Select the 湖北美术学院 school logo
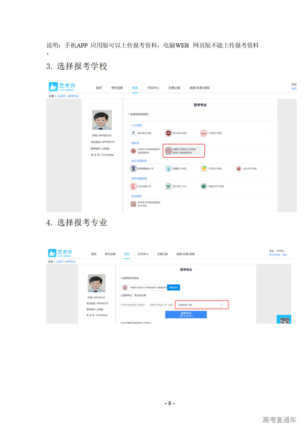 (133, 133)
